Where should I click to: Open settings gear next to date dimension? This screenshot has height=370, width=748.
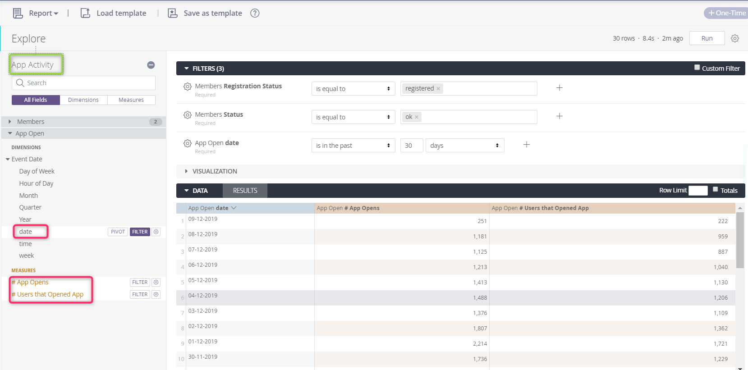[x=156, y=232]
